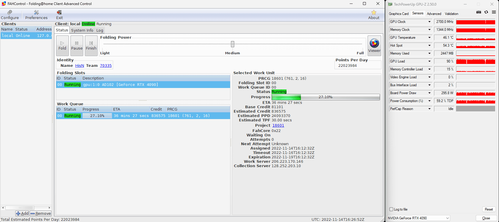Viewport: 499px width, 222px height.
Task: Open the GPU-Z hamburger menu
Action: [494, 12]
